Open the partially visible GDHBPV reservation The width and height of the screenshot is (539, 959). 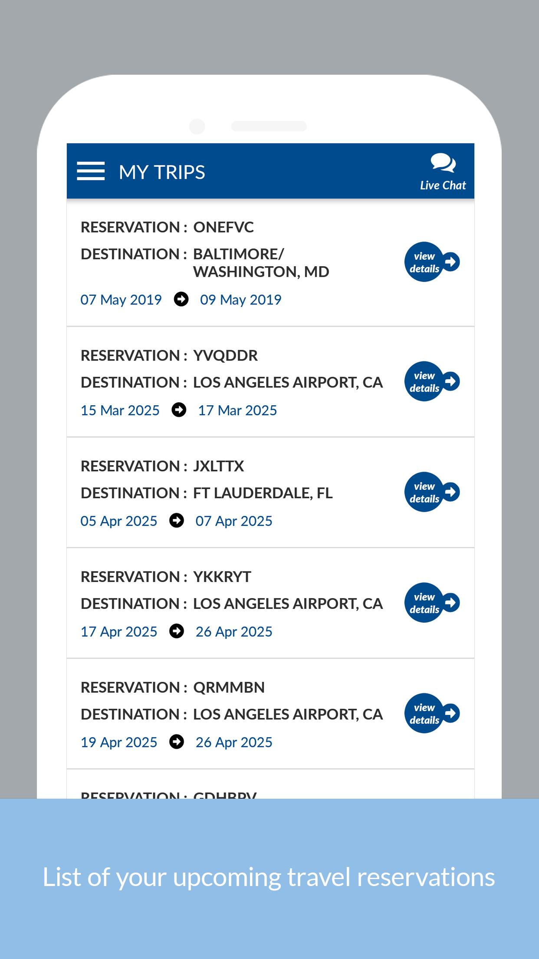click(x=270, y=784)
